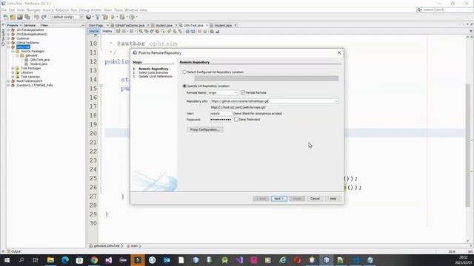The height and width of the screenshot is (266, 474).
Task: Switch to the Services tab
Action: [x=30, y=25]
